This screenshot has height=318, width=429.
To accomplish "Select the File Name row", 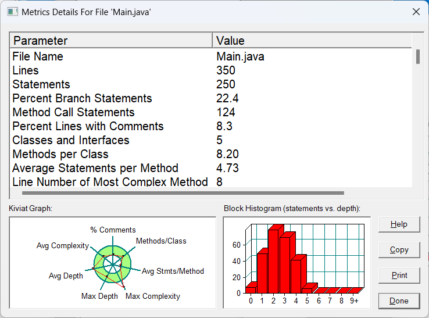I will coord(210,56).
